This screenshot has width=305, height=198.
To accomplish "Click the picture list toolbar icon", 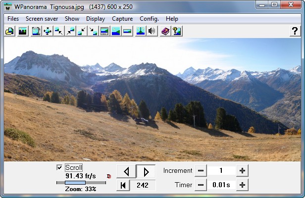I will tap(23, 31).
